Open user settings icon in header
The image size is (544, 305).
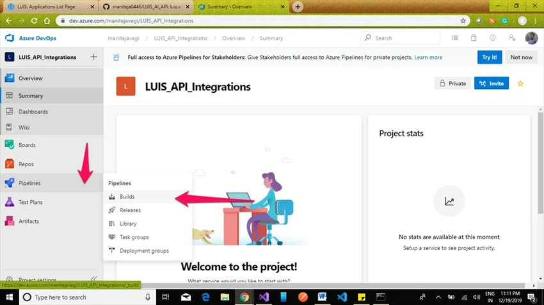click(x=512, y=38)
